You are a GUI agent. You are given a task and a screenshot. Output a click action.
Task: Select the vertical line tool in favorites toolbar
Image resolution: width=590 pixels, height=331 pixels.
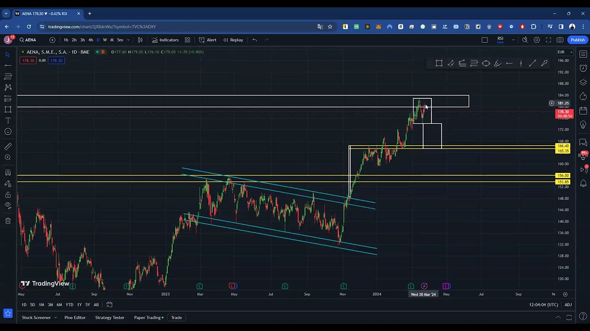coord(521,63)
